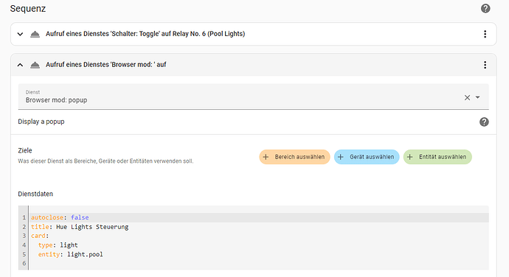This screenshot has height=277, width=509.
Task: Click empty line 6 in Dienstdaten editor
Action: pyautogui.click(x=258, y=264)
